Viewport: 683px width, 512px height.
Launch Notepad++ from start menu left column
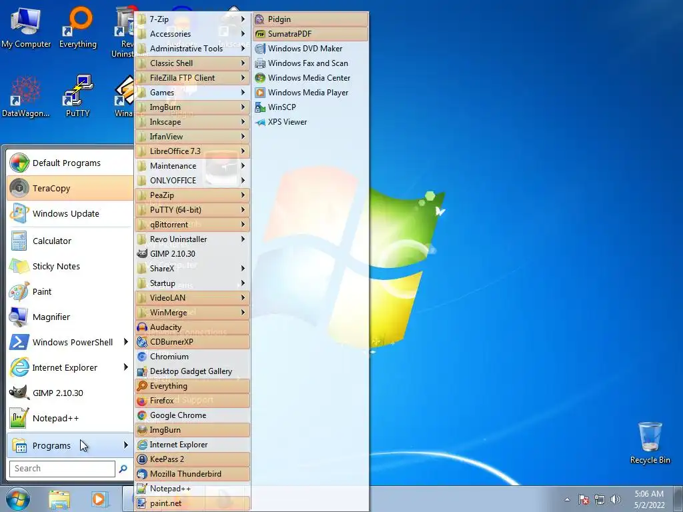(x=70, y=418)
